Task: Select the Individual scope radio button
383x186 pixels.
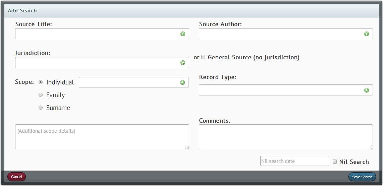Action: click(x=41, y=82)
